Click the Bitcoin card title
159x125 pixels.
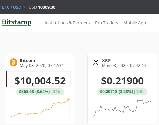click(27, 61)
